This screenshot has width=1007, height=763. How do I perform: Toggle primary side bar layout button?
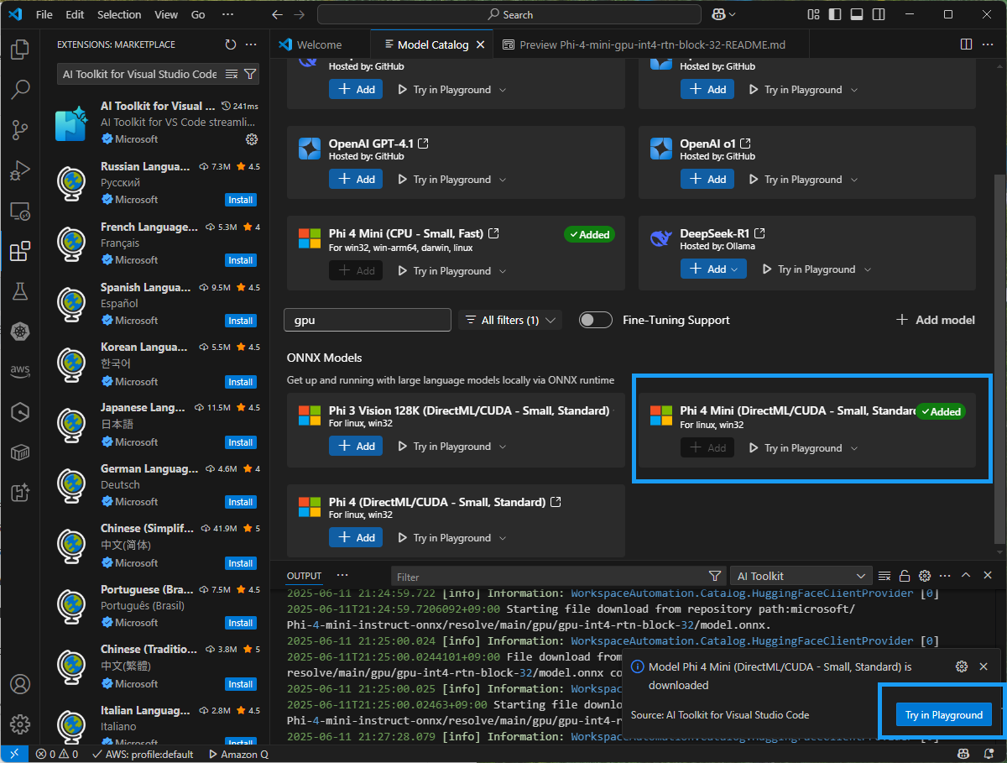pos(833,14)
